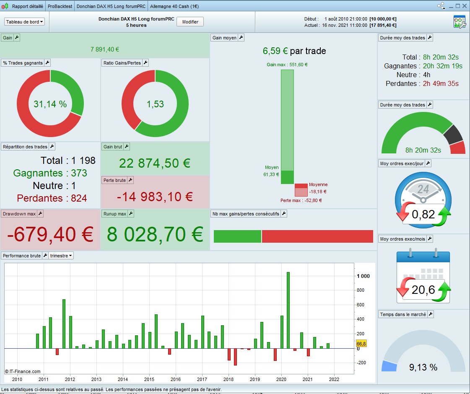Click the 0,82 orders per day clock
470x394 pixels.
(x=423, y=200)
